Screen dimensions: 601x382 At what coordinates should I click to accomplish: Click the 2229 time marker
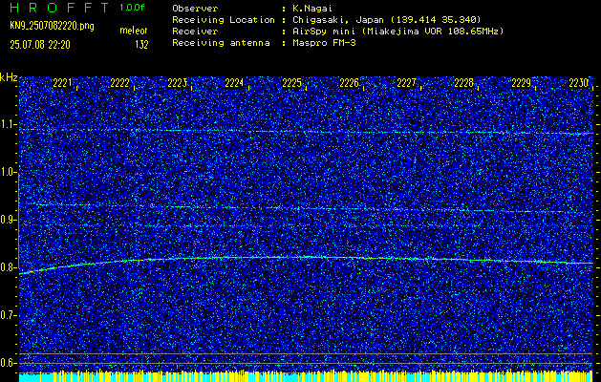522,83
